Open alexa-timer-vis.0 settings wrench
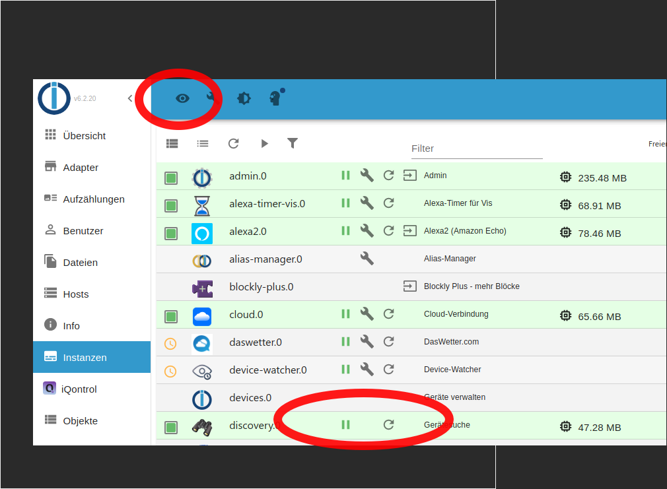This screenshot has width=667, height=489. 367,203
